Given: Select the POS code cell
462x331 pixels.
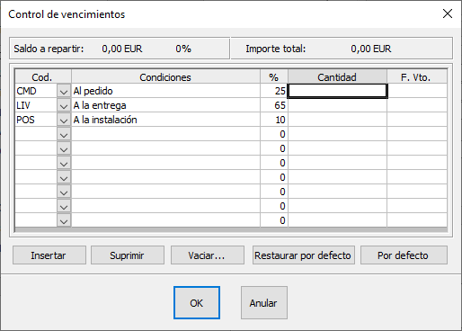Looking at the screenshot, I should coord(36,120).
